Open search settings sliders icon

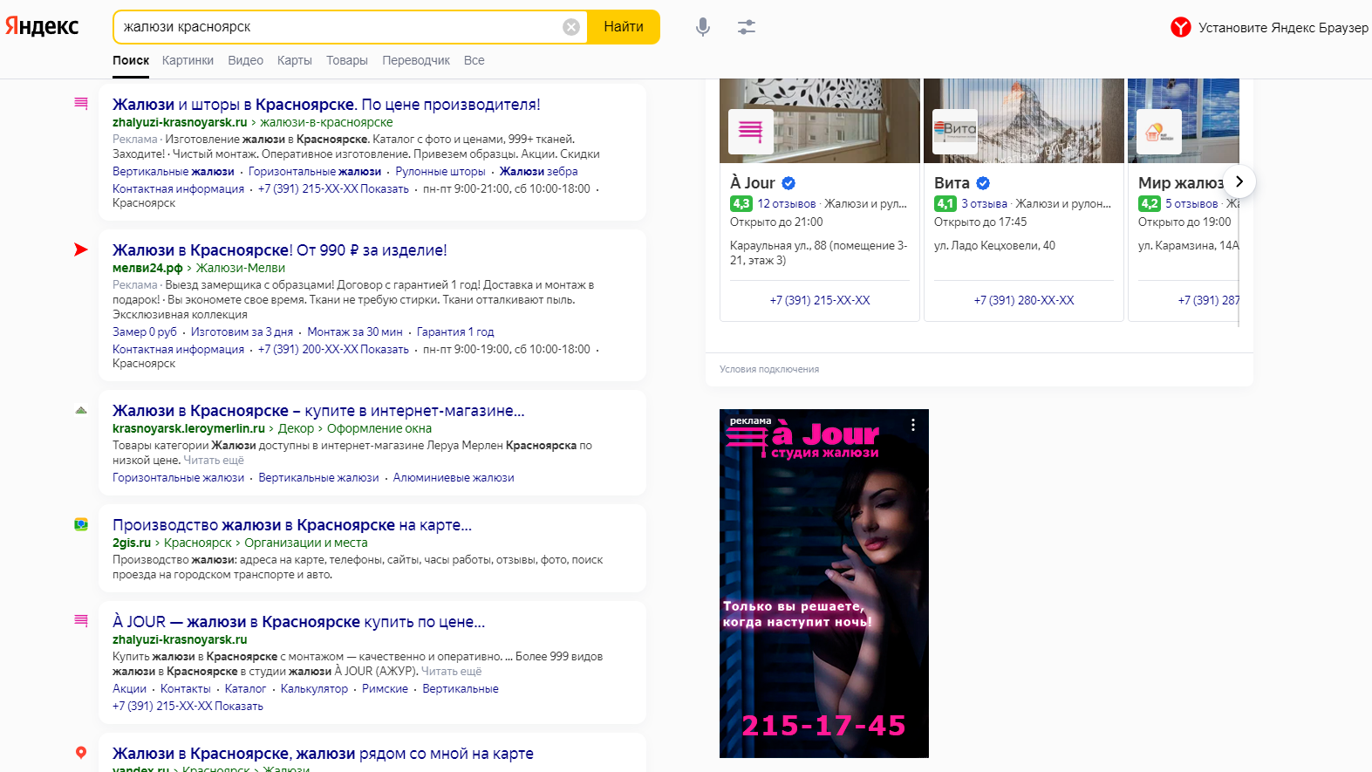(747, 27)
